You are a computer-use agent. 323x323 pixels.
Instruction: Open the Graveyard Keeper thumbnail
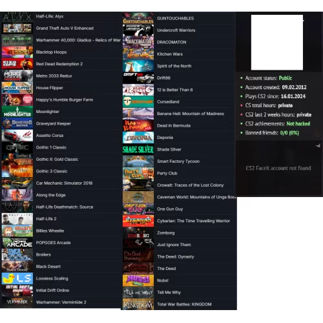coord(17,123)
